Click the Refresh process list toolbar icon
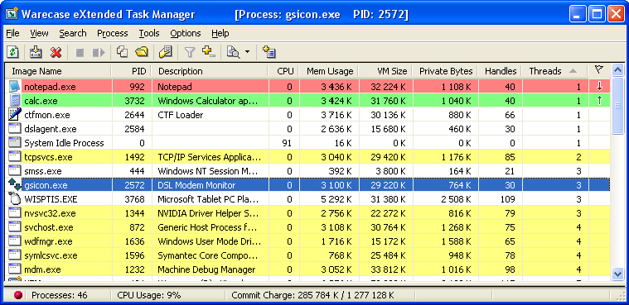The image size is (629, 305). click(13, 52)
